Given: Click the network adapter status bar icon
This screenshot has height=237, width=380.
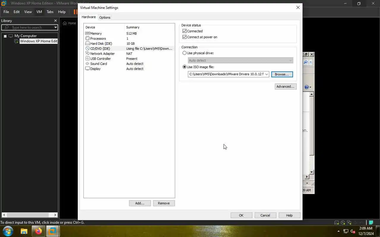Looking at the screenshot, I should point(349,222).
